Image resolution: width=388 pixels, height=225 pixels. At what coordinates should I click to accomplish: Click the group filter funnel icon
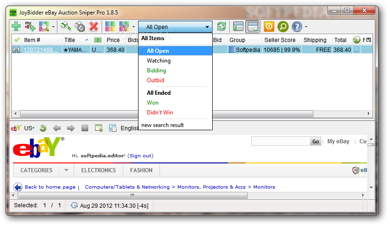tap(124, 26)
